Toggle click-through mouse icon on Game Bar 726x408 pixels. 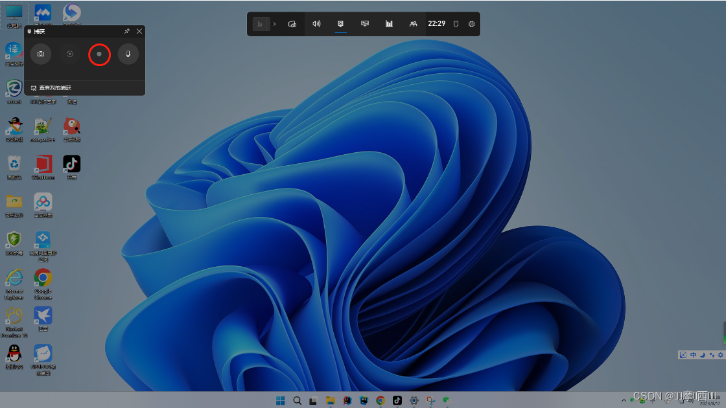coord(456,24)
